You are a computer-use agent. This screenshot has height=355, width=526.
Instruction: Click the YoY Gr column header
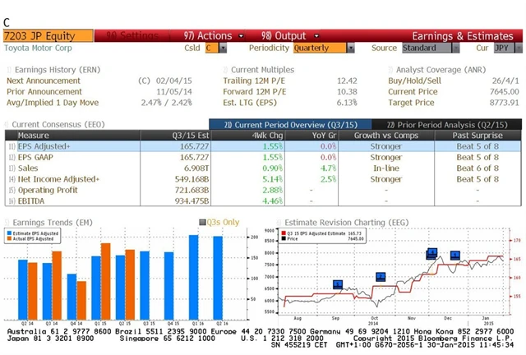tap(311, 136)
